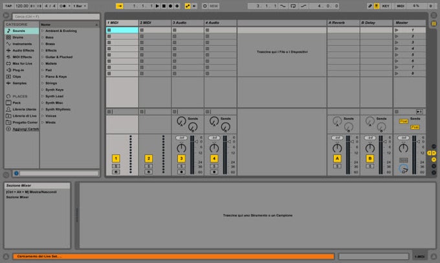Toggle the metronome in the transport bar

pyautogui.click(x=63, y=6)
